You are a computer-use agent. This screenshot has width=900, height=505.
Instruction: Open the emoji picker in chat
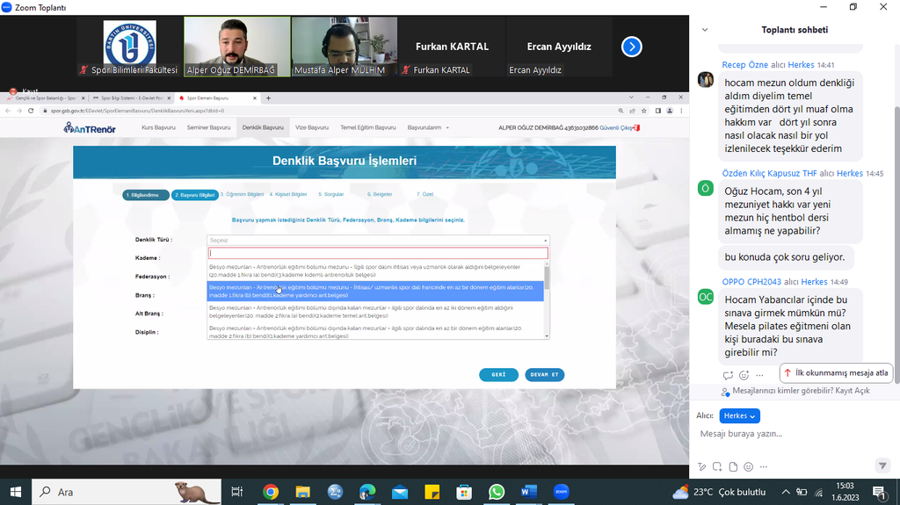click(748, 466)
